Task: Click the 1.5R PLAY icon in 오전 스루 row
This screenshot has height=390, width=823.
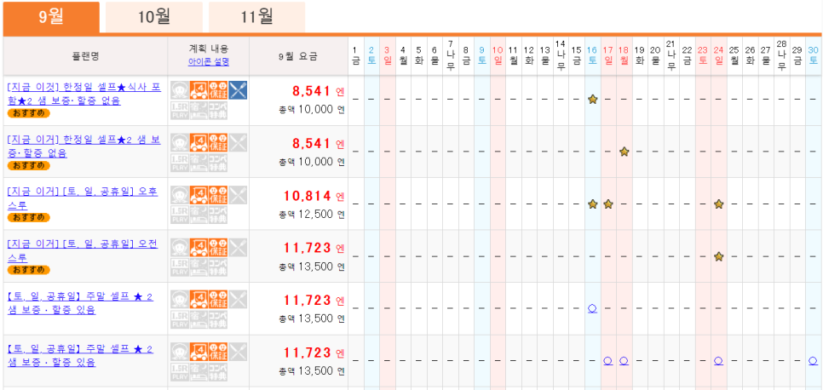Action: coord(180,267)
